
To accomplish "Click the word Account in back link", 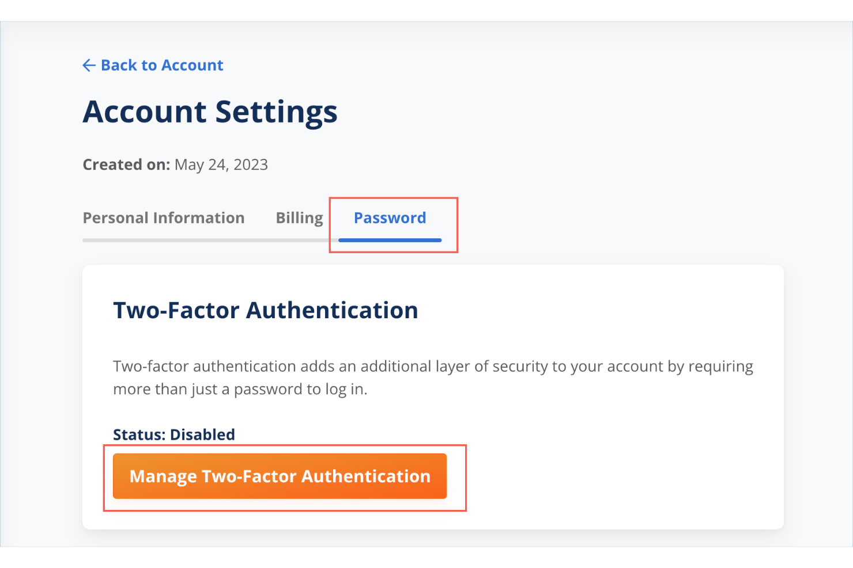I will point(193,66).
